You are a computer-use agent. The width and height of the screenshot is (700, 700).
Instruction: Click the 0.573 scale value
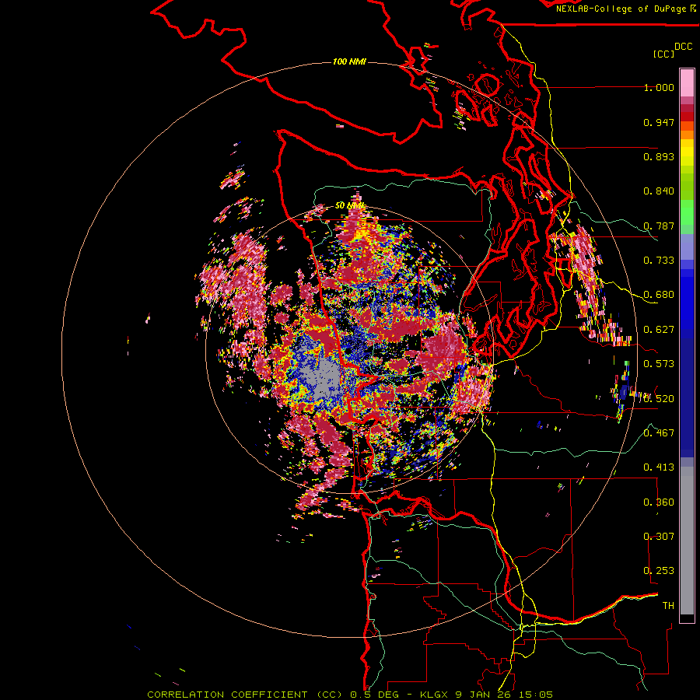[659, 364]
